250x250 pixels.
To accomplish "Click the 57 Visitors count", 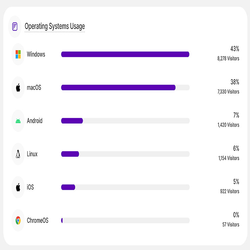I will pyautogui.click(x=231, y=225).
